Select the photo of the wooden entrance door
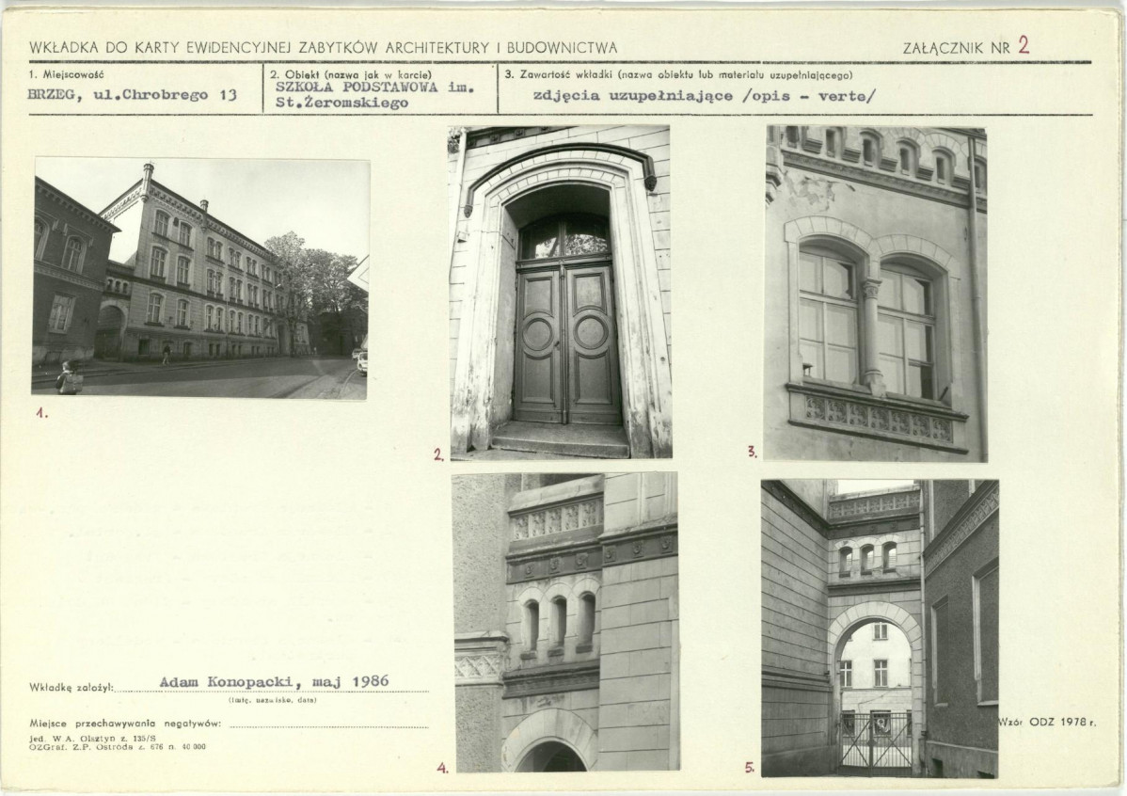The width and height of the screenshot is (1127, 796). coord(561,293)
